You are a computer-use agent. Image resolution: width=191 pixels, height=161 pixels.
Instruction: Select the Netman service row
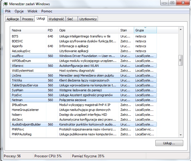pos(84,100)
